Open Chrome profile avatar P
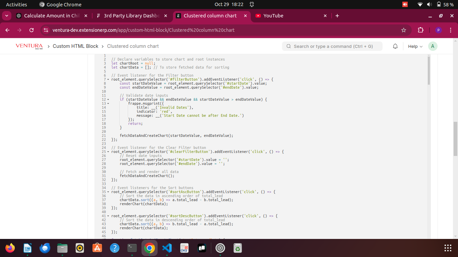 [x=438, y=30]
